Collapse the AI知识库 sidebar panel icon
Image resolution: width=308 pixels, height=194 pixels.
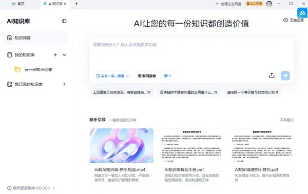pos(64,21)
